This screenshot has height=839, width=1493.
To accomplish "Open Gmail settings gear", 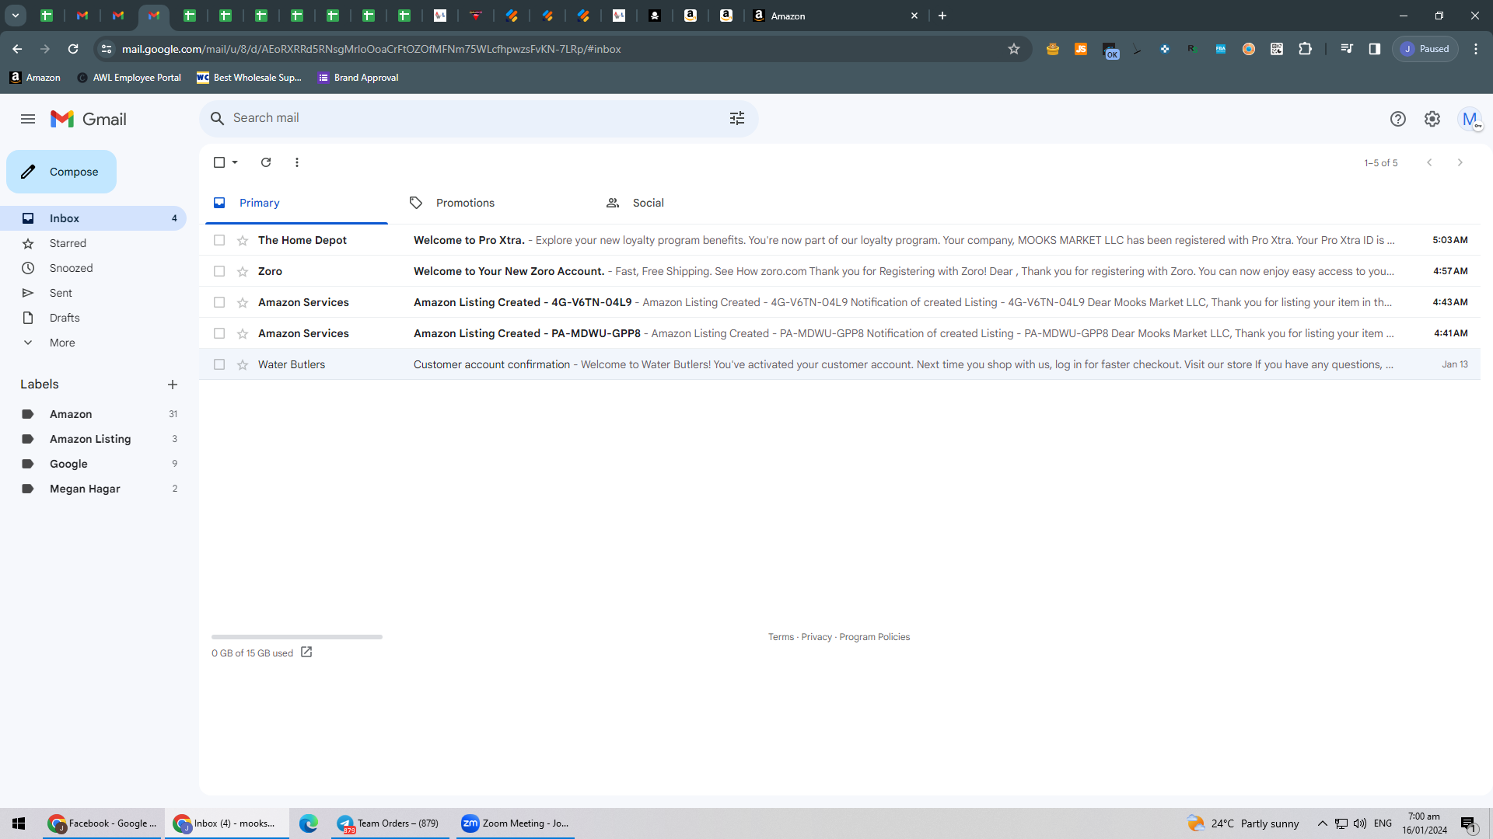I will point(1432,119).
